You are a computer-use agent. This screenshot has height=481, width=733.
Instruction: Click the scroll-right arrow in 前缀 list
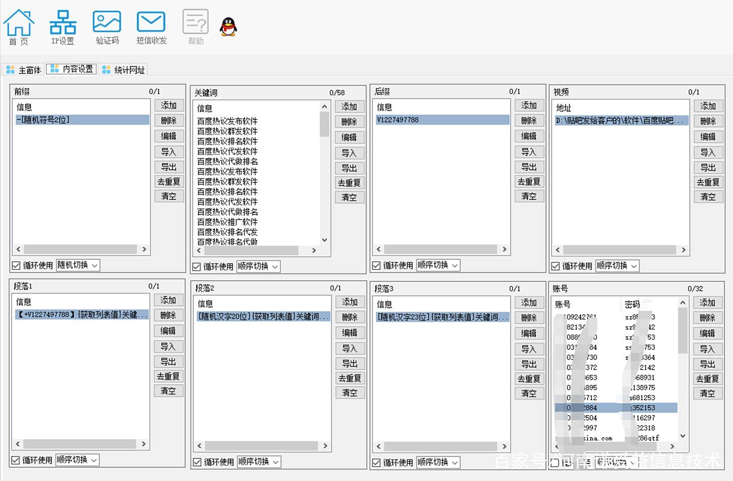pyautogui.click(x=145, y=249)
